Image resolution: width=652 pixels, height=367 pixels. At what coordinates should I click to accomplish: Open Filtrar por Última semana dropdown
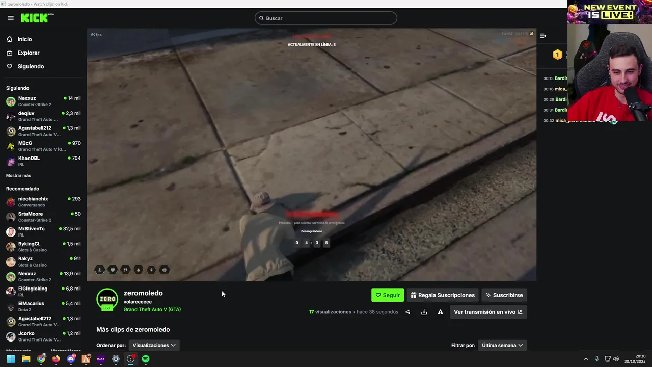coord(502,345)
